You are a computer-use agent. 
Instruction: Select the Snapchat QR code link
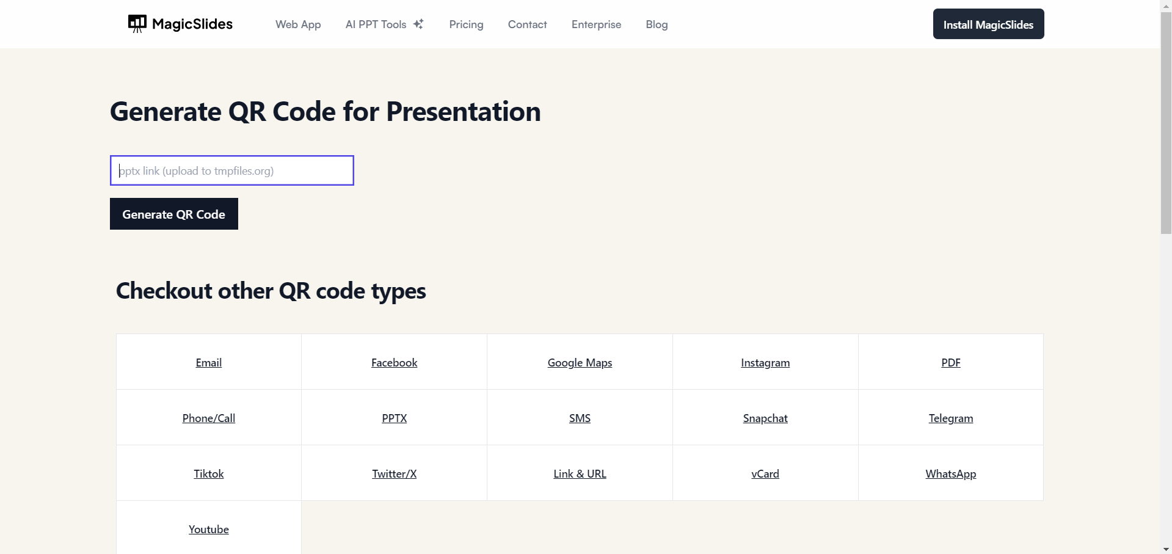[x=765, y=418]
